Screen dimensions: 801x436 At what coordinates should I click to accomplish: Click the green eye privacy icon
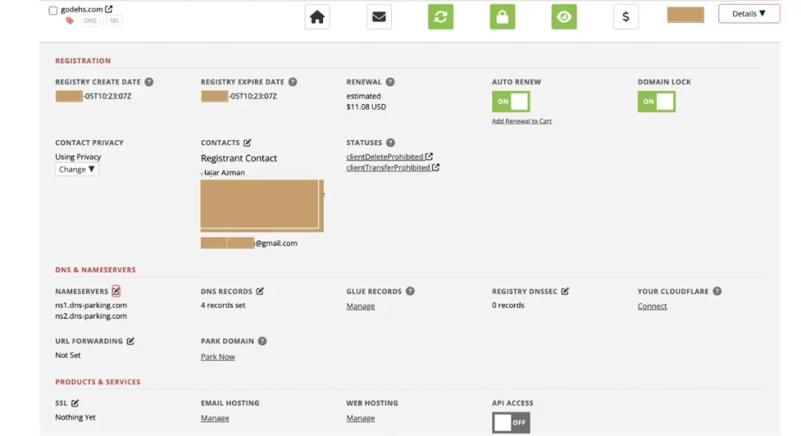[564, 17]
